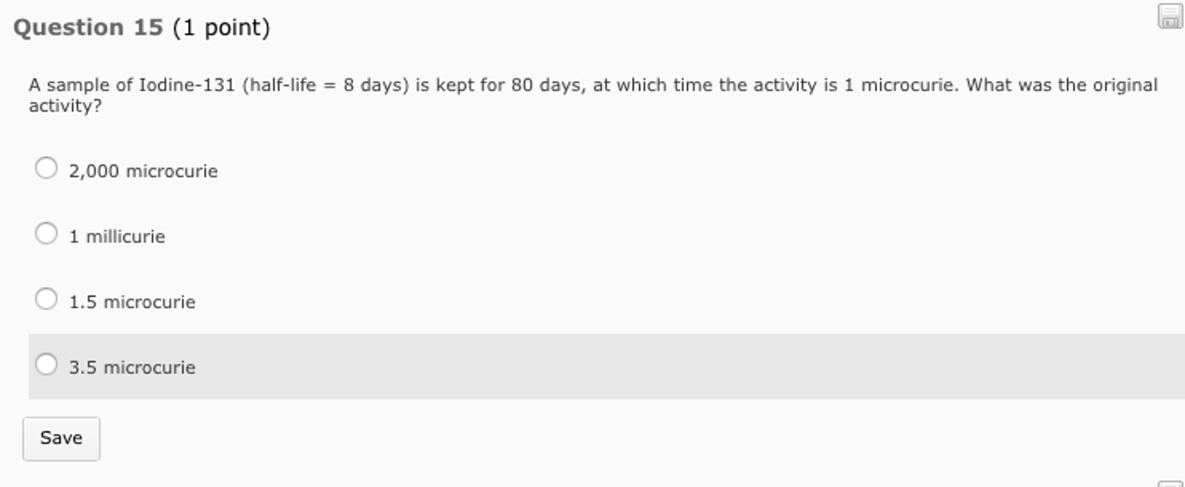Click the 2,000 microcurie answer label
The height and width of the screenshot is (487, 1185).
pos(143,170)
